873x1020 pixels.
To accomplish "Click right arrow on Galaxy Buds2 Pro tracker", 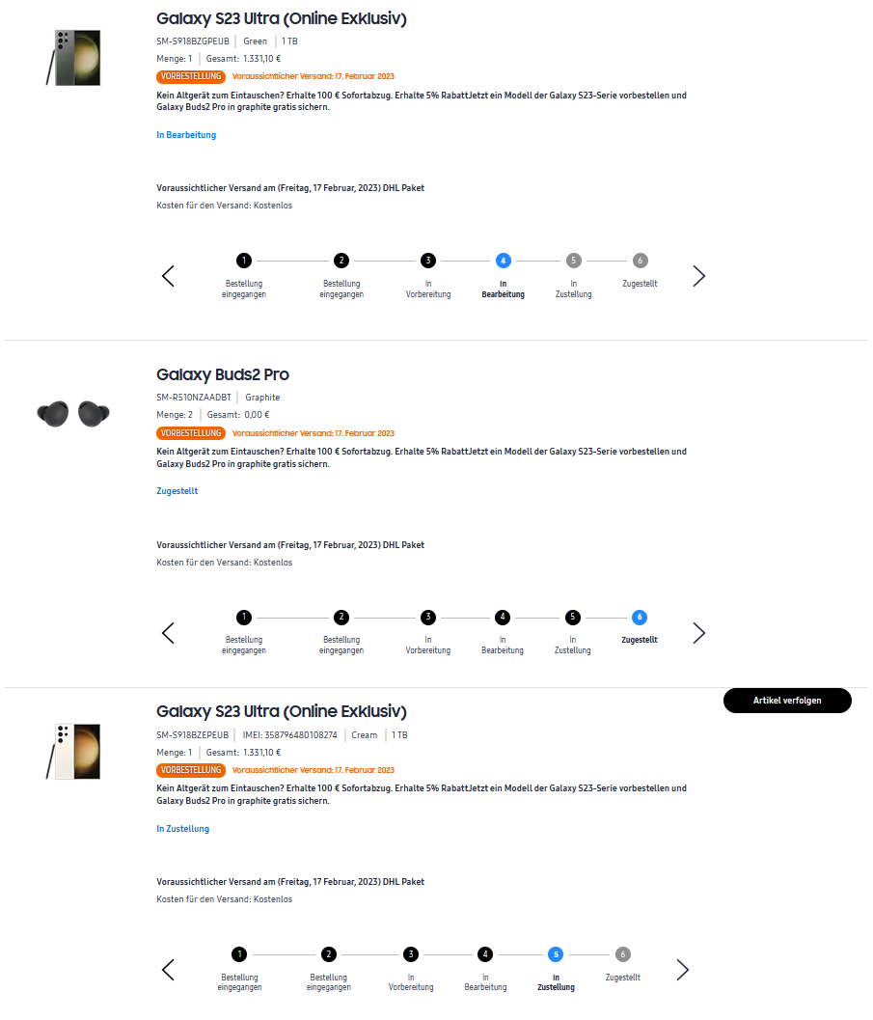I will pos(699,633).
